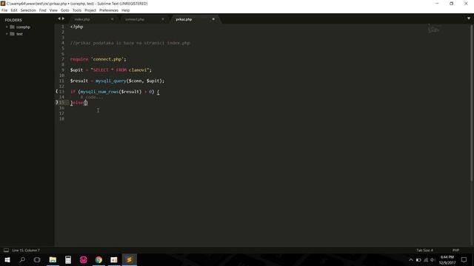
Task: Open the View menu
Action: [x=53, y=10]
